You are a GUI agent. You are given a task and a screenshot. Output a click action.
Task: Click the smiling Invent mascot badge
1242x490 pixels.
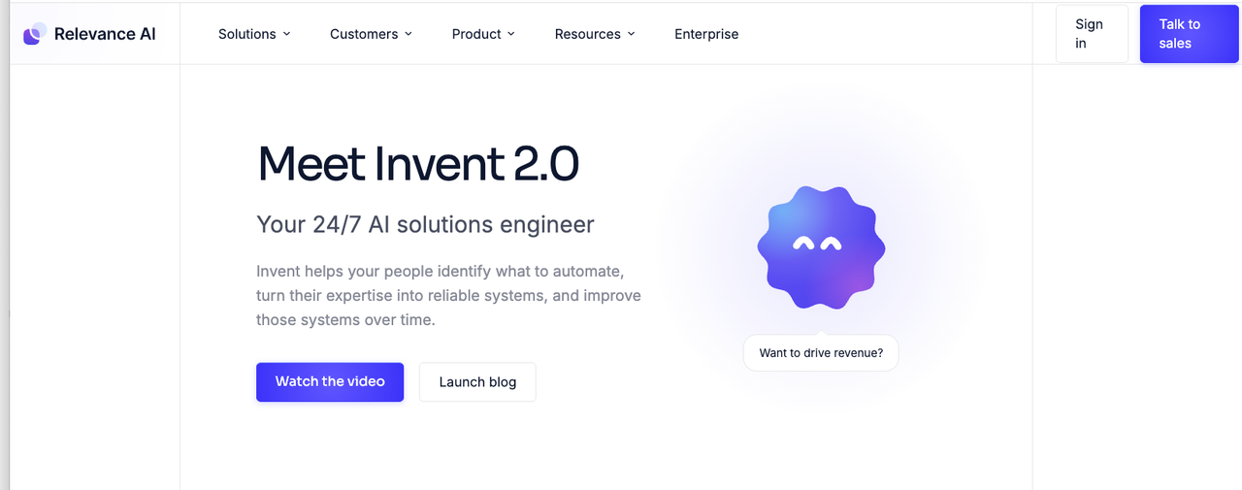(x=821, y=246)
